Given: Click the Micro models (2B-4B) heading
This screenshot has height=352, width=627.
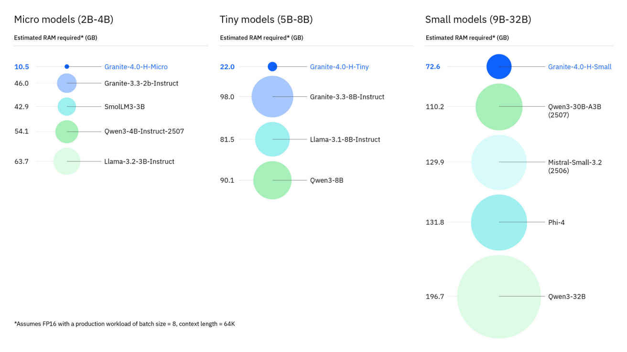Looking at the screenshot, I should click(64, 20).
